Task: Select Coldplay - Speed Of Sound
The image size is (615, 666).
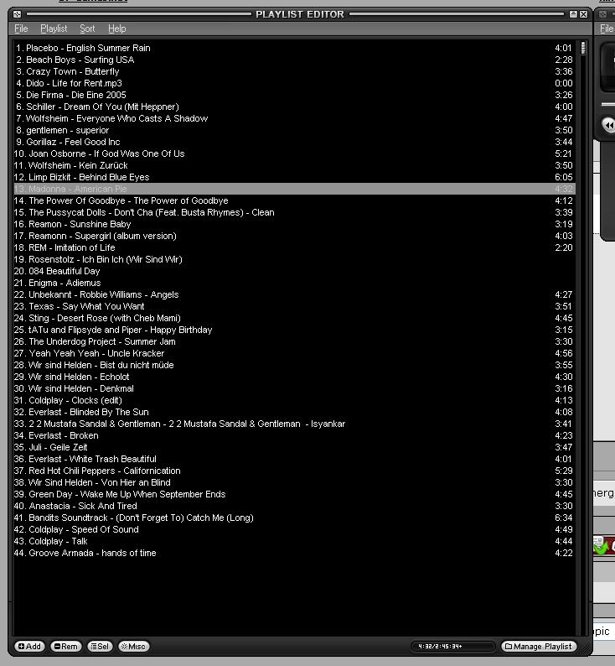Action: (294, 529)
